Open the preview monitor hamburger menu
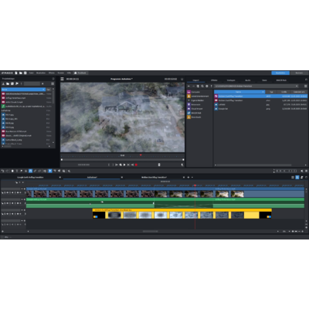 pos(62,79)
